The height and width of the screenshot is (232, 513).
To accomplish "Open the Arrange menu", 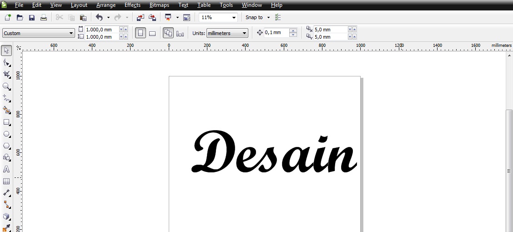I will coord(106,5).
